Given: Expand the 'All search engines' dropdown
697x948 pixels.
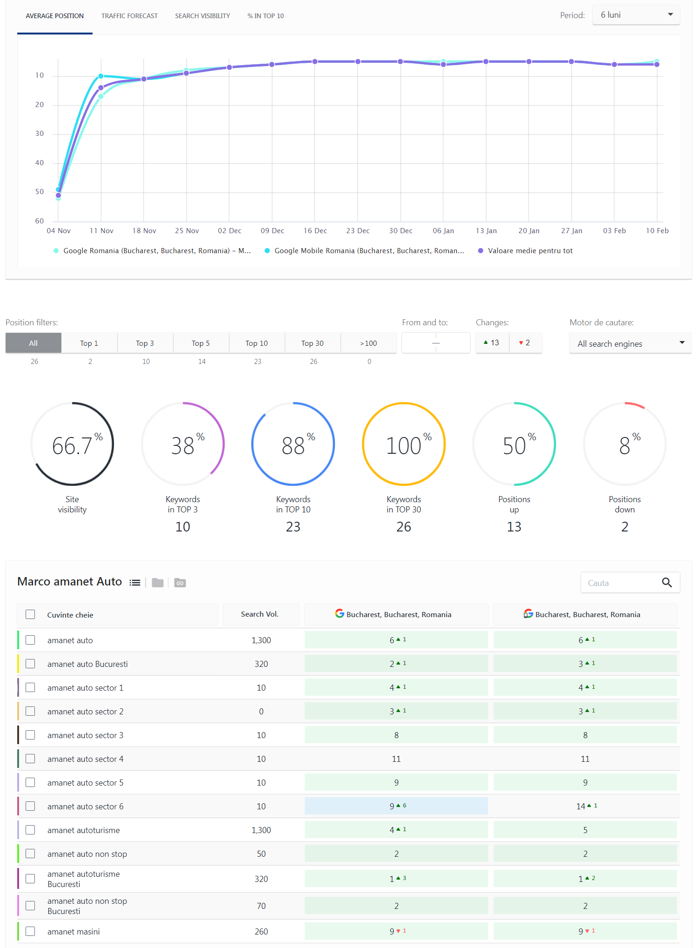Looking at the screenshot, I should 630,343.
